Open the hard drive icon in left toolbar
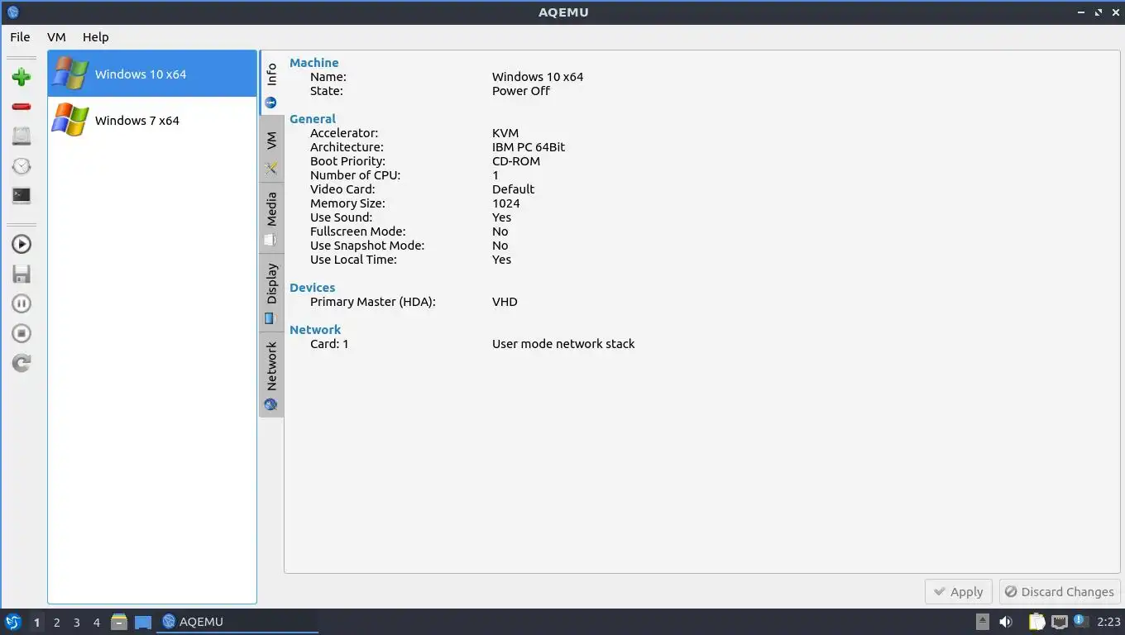Image resolution: width=1125 pixels, height=635 pixels. [22, 136]
